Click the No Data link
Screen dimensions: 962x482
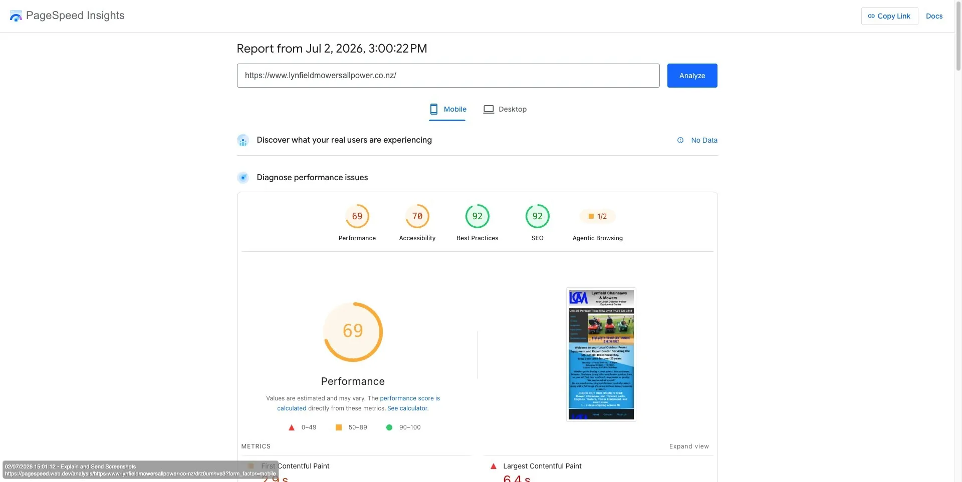tap(704, 140)
